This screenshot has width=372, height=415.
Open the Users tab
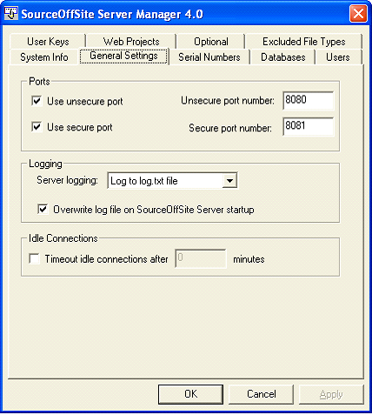(338, 57)
